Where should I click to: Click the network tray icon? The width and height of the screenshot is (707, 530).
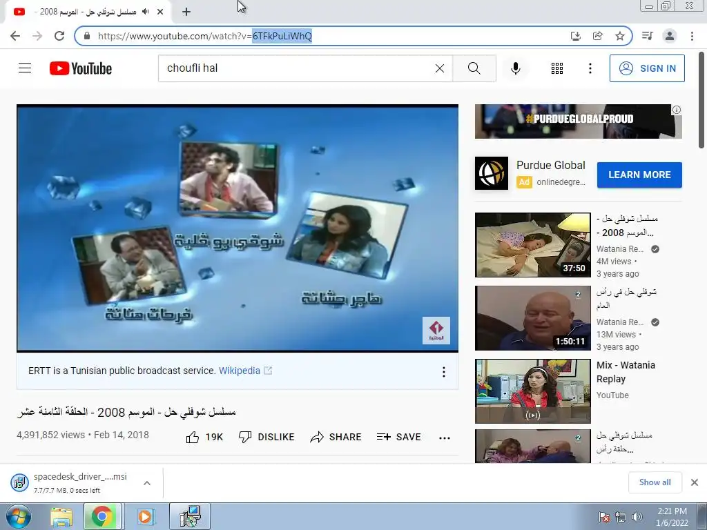click(x=621, y=517)
